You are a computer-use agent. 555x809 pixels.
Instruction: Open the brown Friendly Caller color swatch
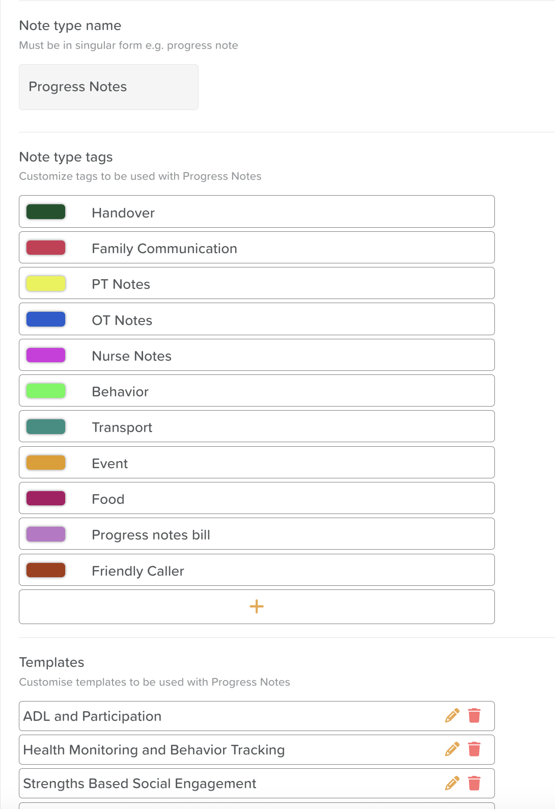[x=46, y=570]
